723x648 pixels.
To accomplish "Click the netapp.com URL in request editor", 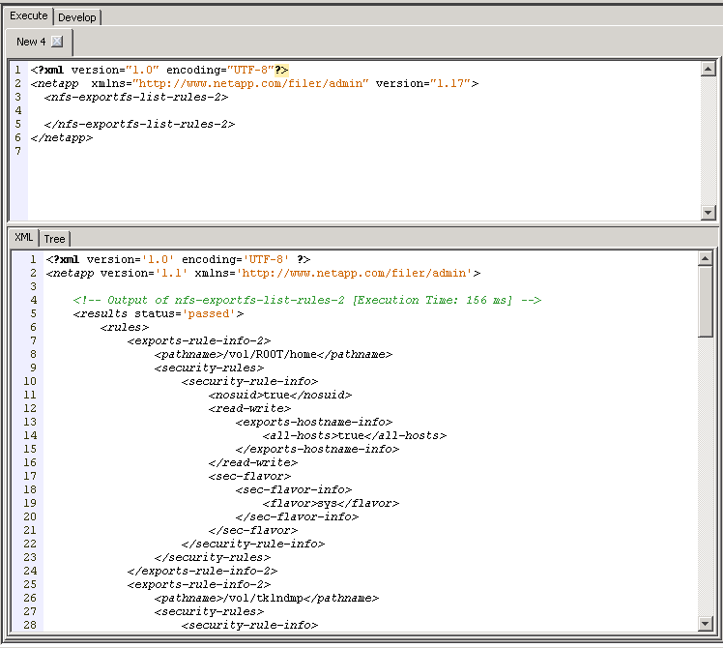I will coord(250,83).
